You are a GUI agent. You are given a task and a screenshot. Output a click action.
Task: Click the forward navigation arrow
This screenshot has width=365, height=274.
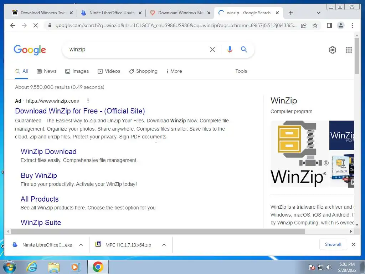pyautogui.click(x=24, y=25)
